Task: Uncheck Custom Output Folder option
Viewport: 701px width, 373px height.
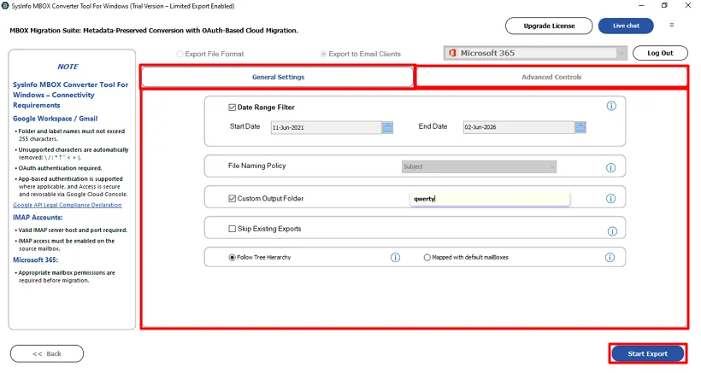Action: [x=232, y=199]
